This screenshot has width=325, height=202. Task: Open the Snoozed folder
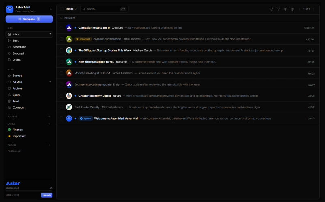(29, 53)
